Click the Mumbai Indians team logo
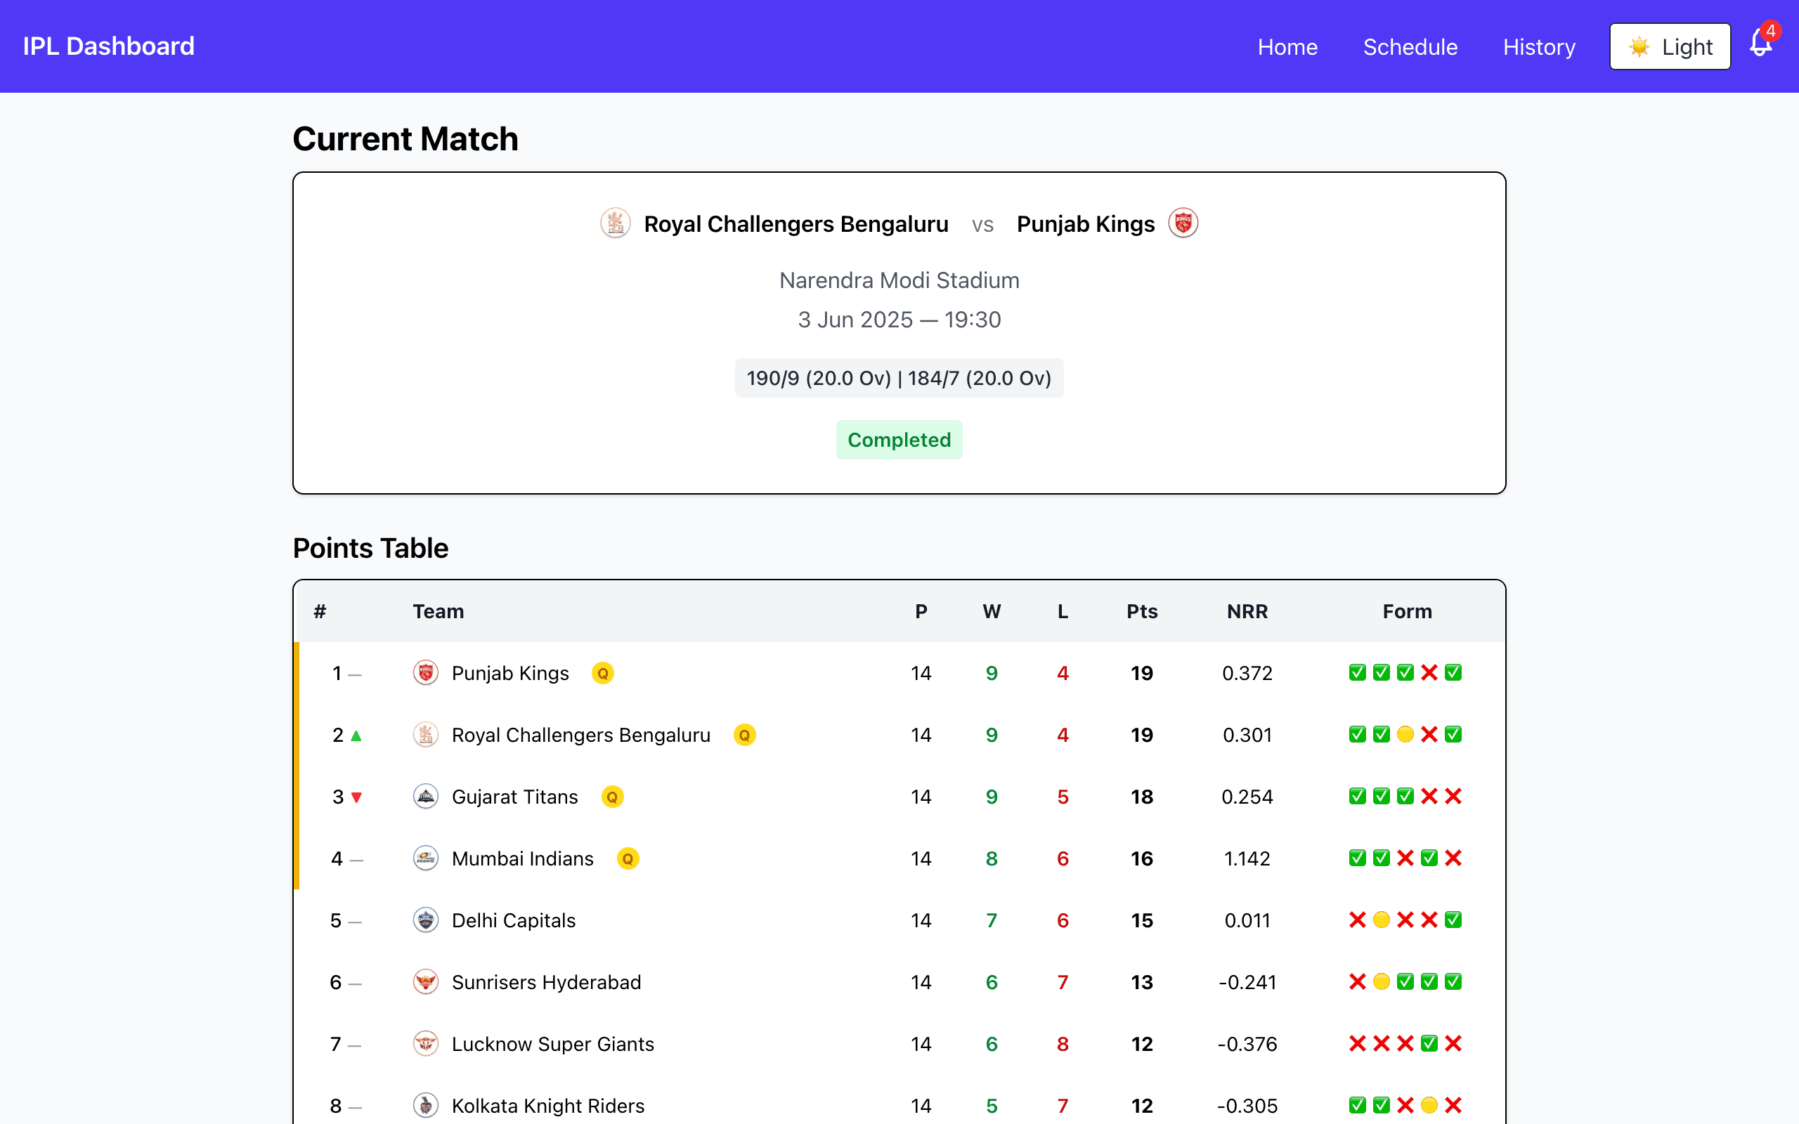This screenshot has width=1799, height=1124. coord(426,858)
